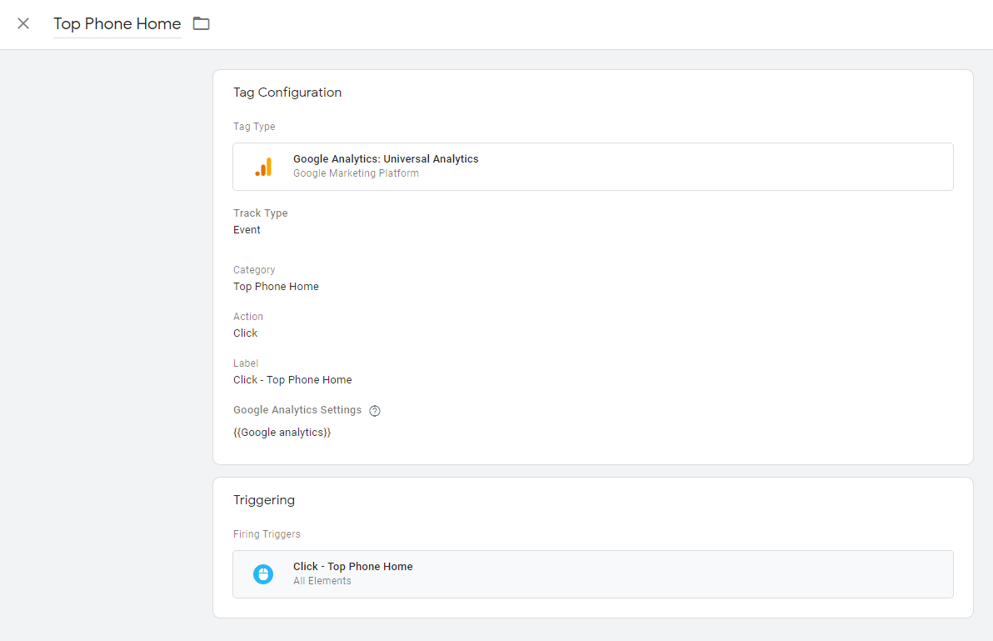993x641 pixels.
Task: Open the Google Analytics: Universal Analytics tag type
Action: (593, 167)
